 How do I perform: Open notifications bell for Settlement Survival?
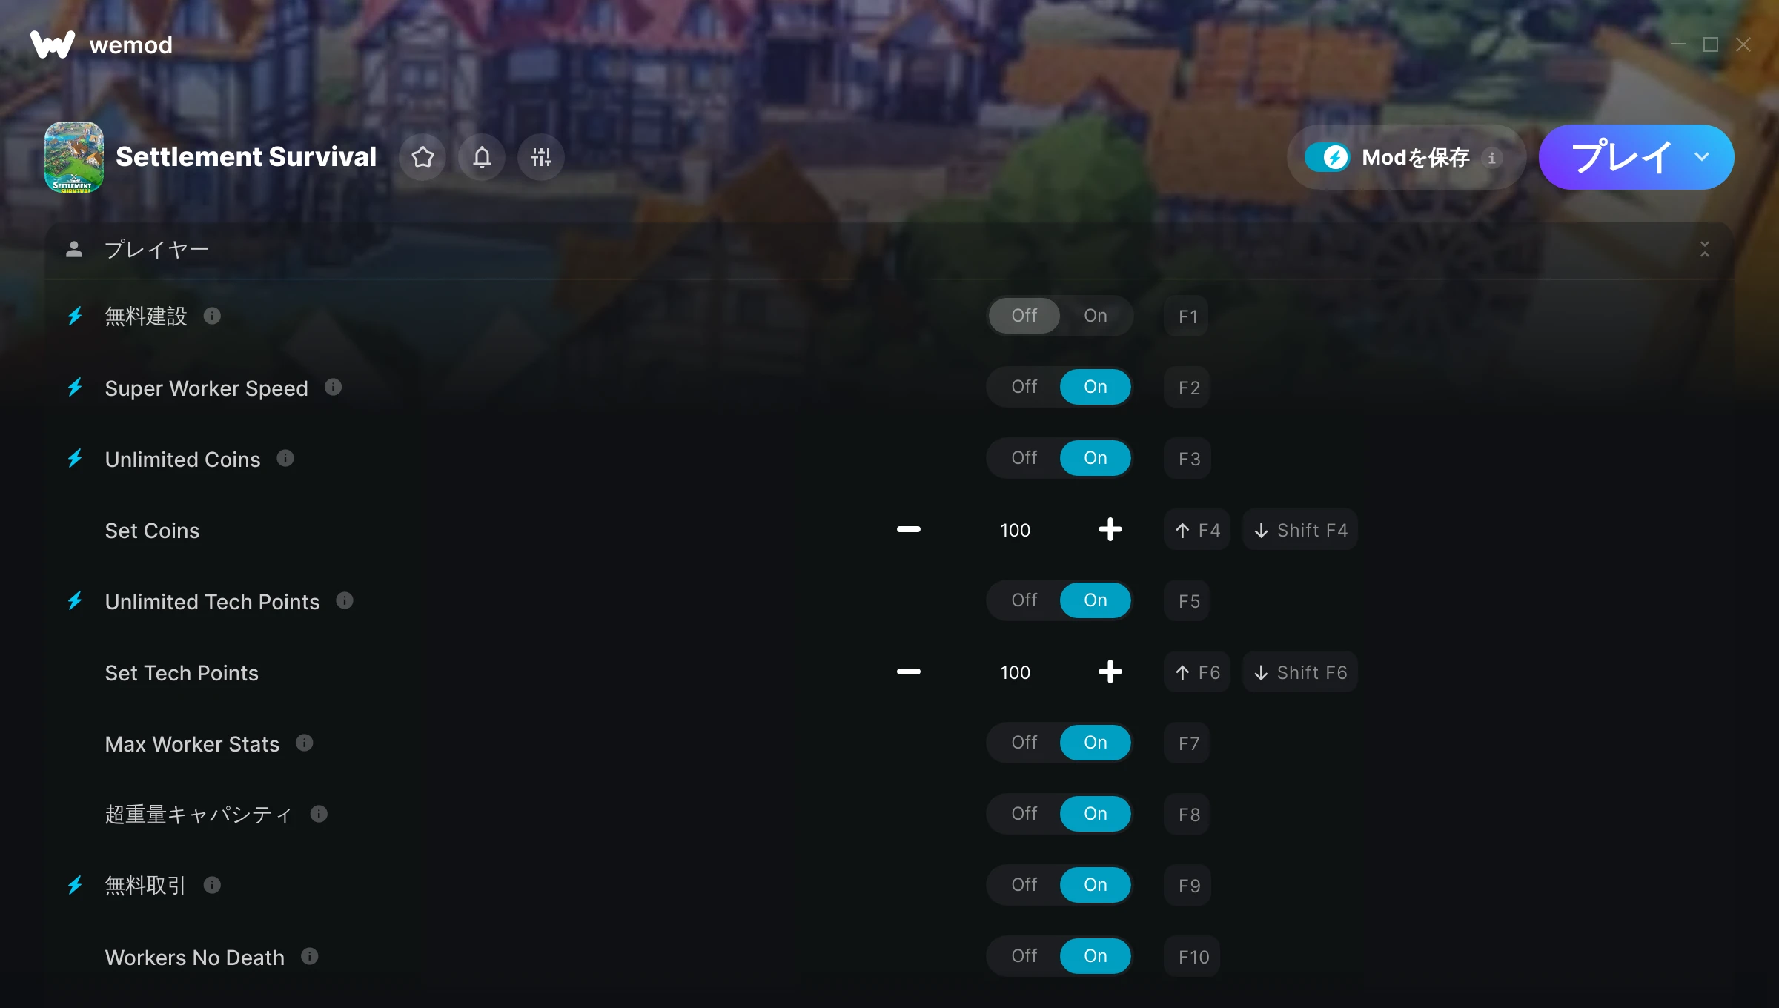click(482, 157)
